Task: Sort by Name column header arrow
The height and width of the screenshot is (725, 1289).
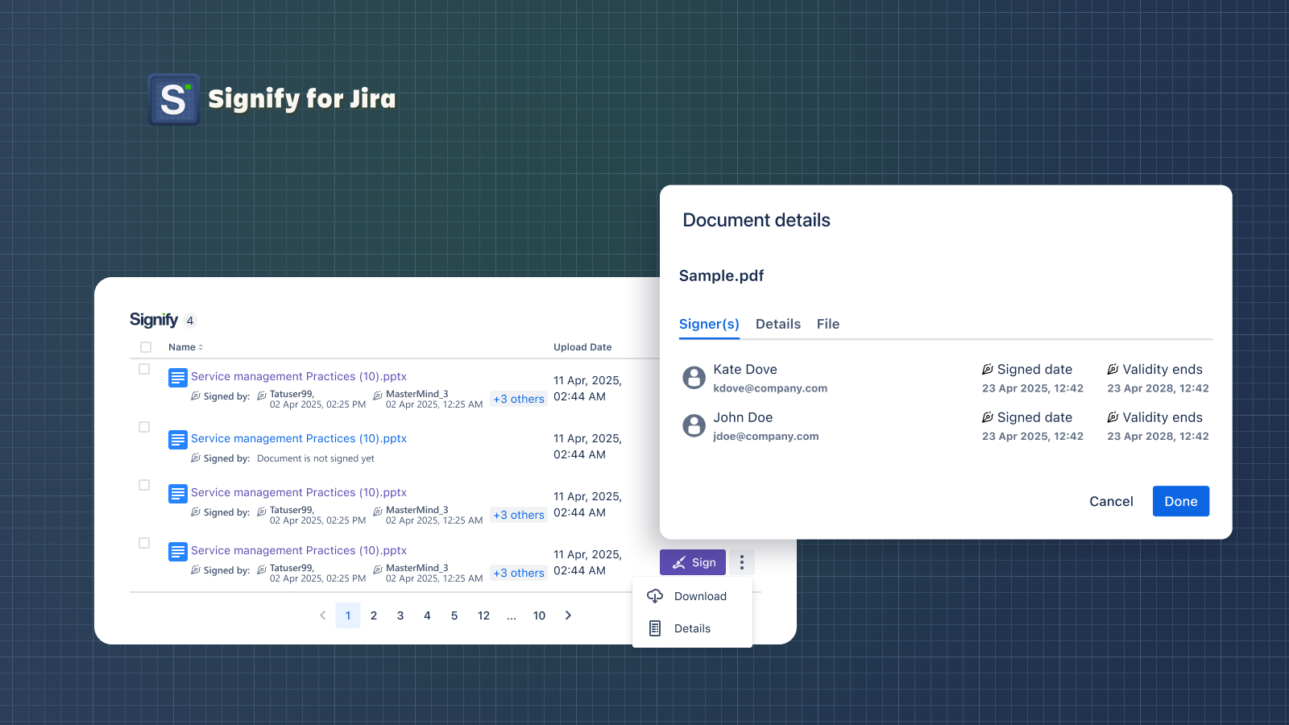Action: 201,347
